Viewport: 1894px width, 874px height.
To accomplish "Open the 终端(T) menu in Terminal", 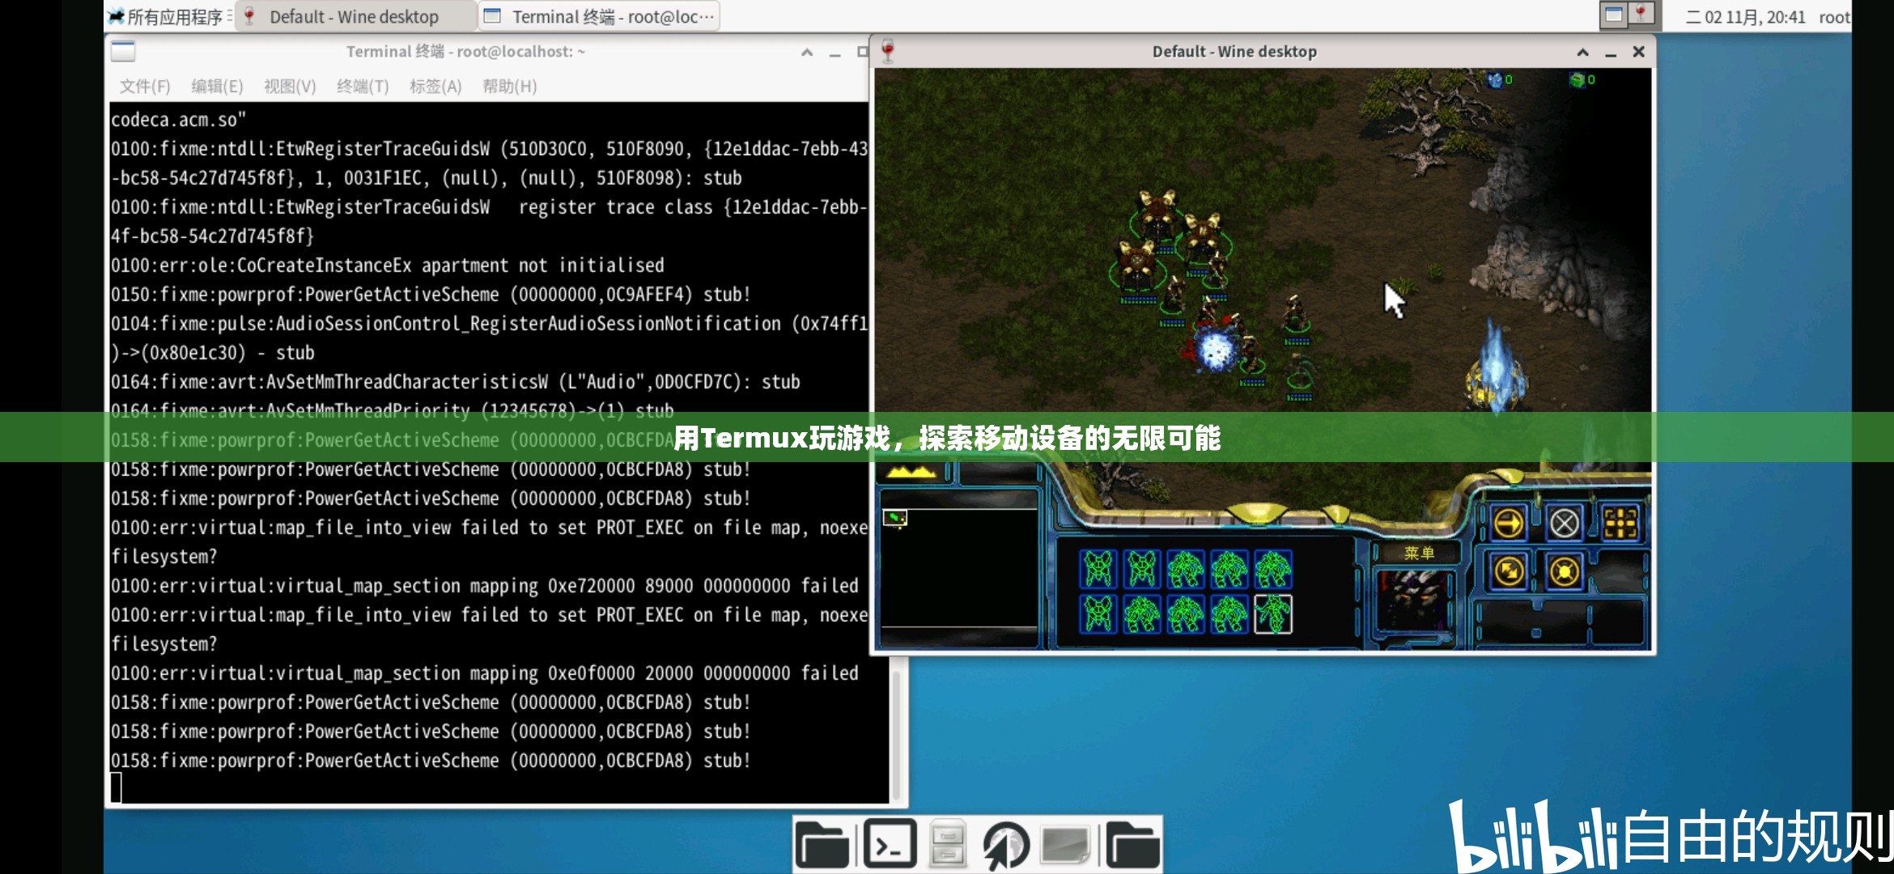I will tap(363, 87).
